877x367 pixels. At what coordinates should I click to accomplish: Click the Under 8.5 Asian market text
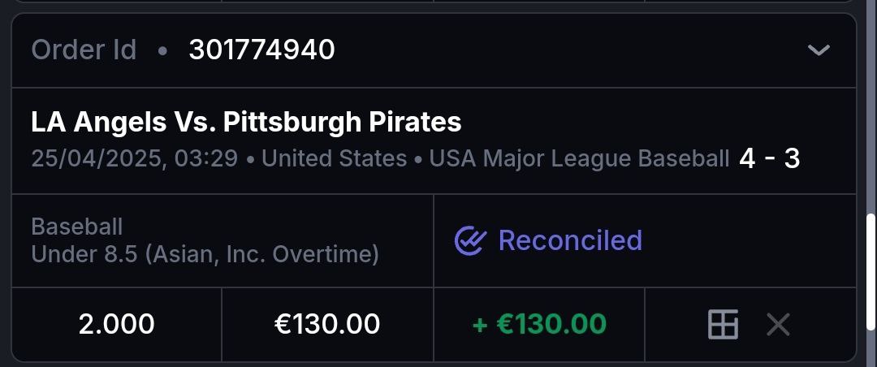205,254
